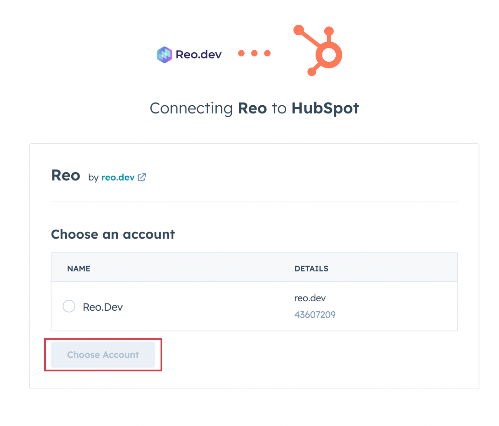This screenshot has height=426, width=499.
Task: Click the DETAILS column header
Action: (x=311, y=269)
